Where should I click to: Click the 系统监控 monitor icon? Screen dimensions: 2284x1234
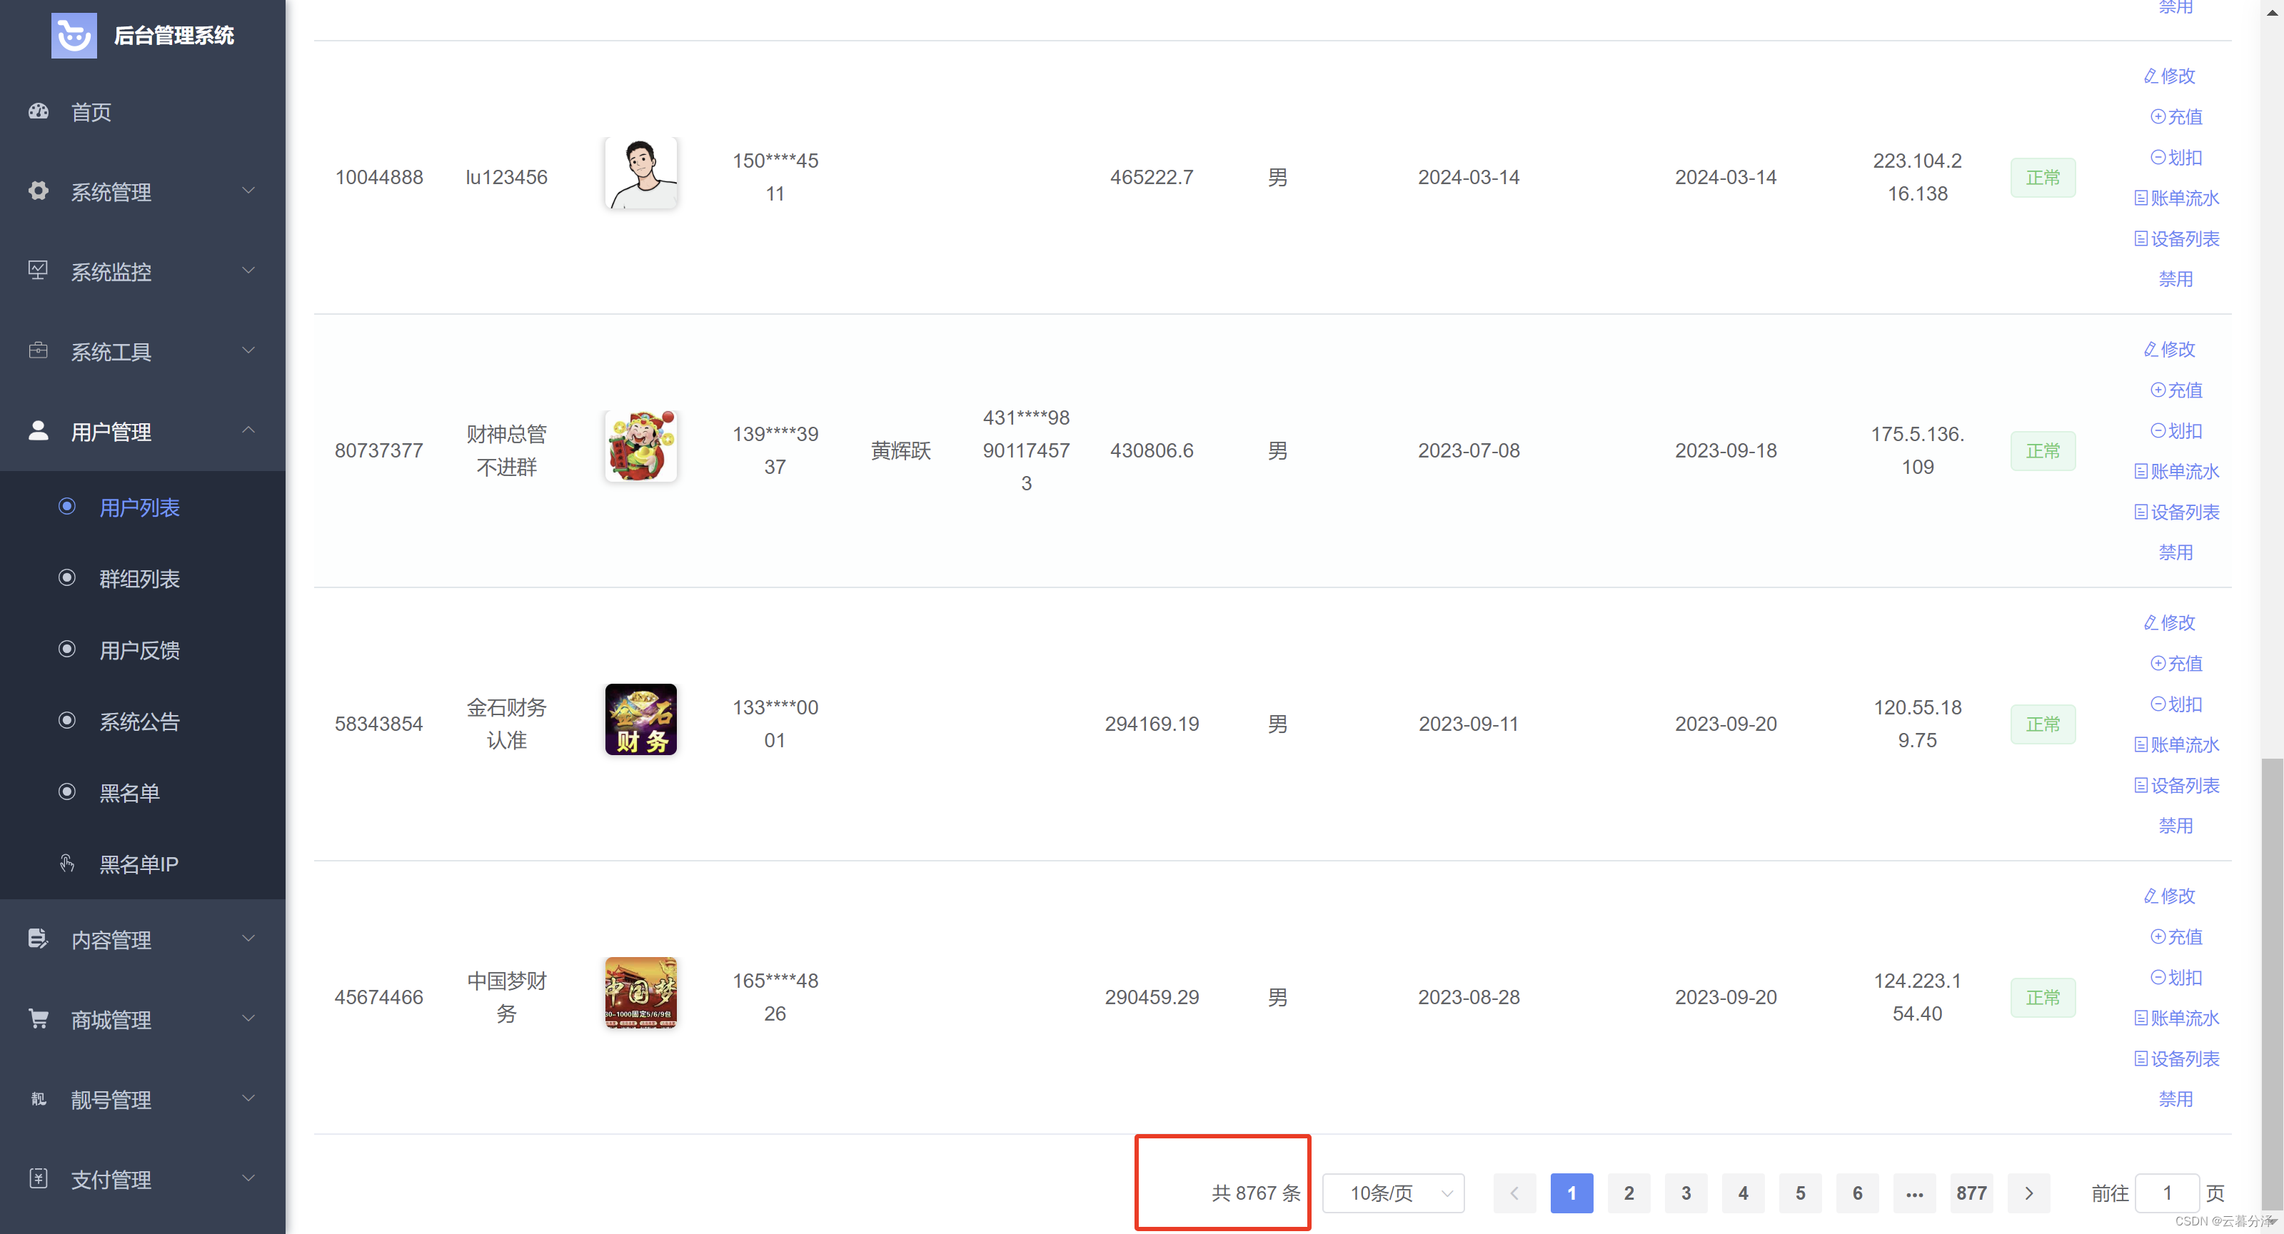[38, 270]
